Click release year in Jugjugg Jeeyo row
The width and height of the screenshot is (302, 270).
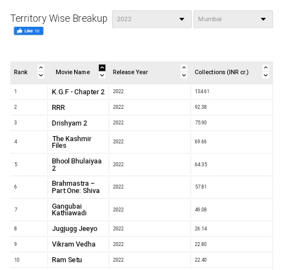(118, 229)
